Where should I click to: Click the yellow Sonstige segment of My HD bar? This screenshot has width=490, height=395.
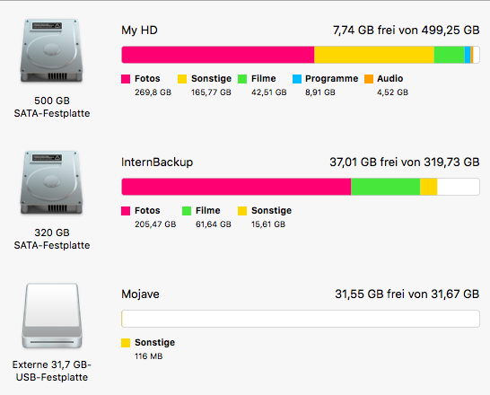click(x=374, y=55)
